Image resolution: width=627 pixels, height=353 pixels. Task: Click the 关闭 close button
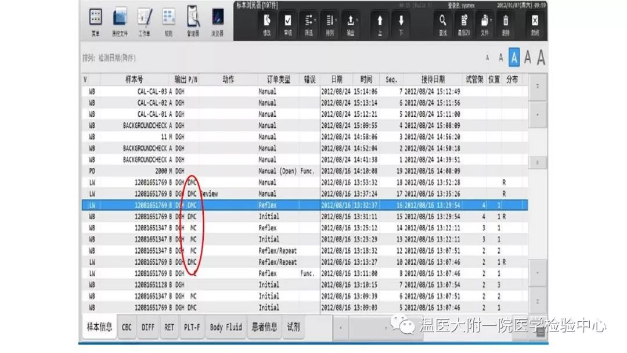(x=535, y=25)
